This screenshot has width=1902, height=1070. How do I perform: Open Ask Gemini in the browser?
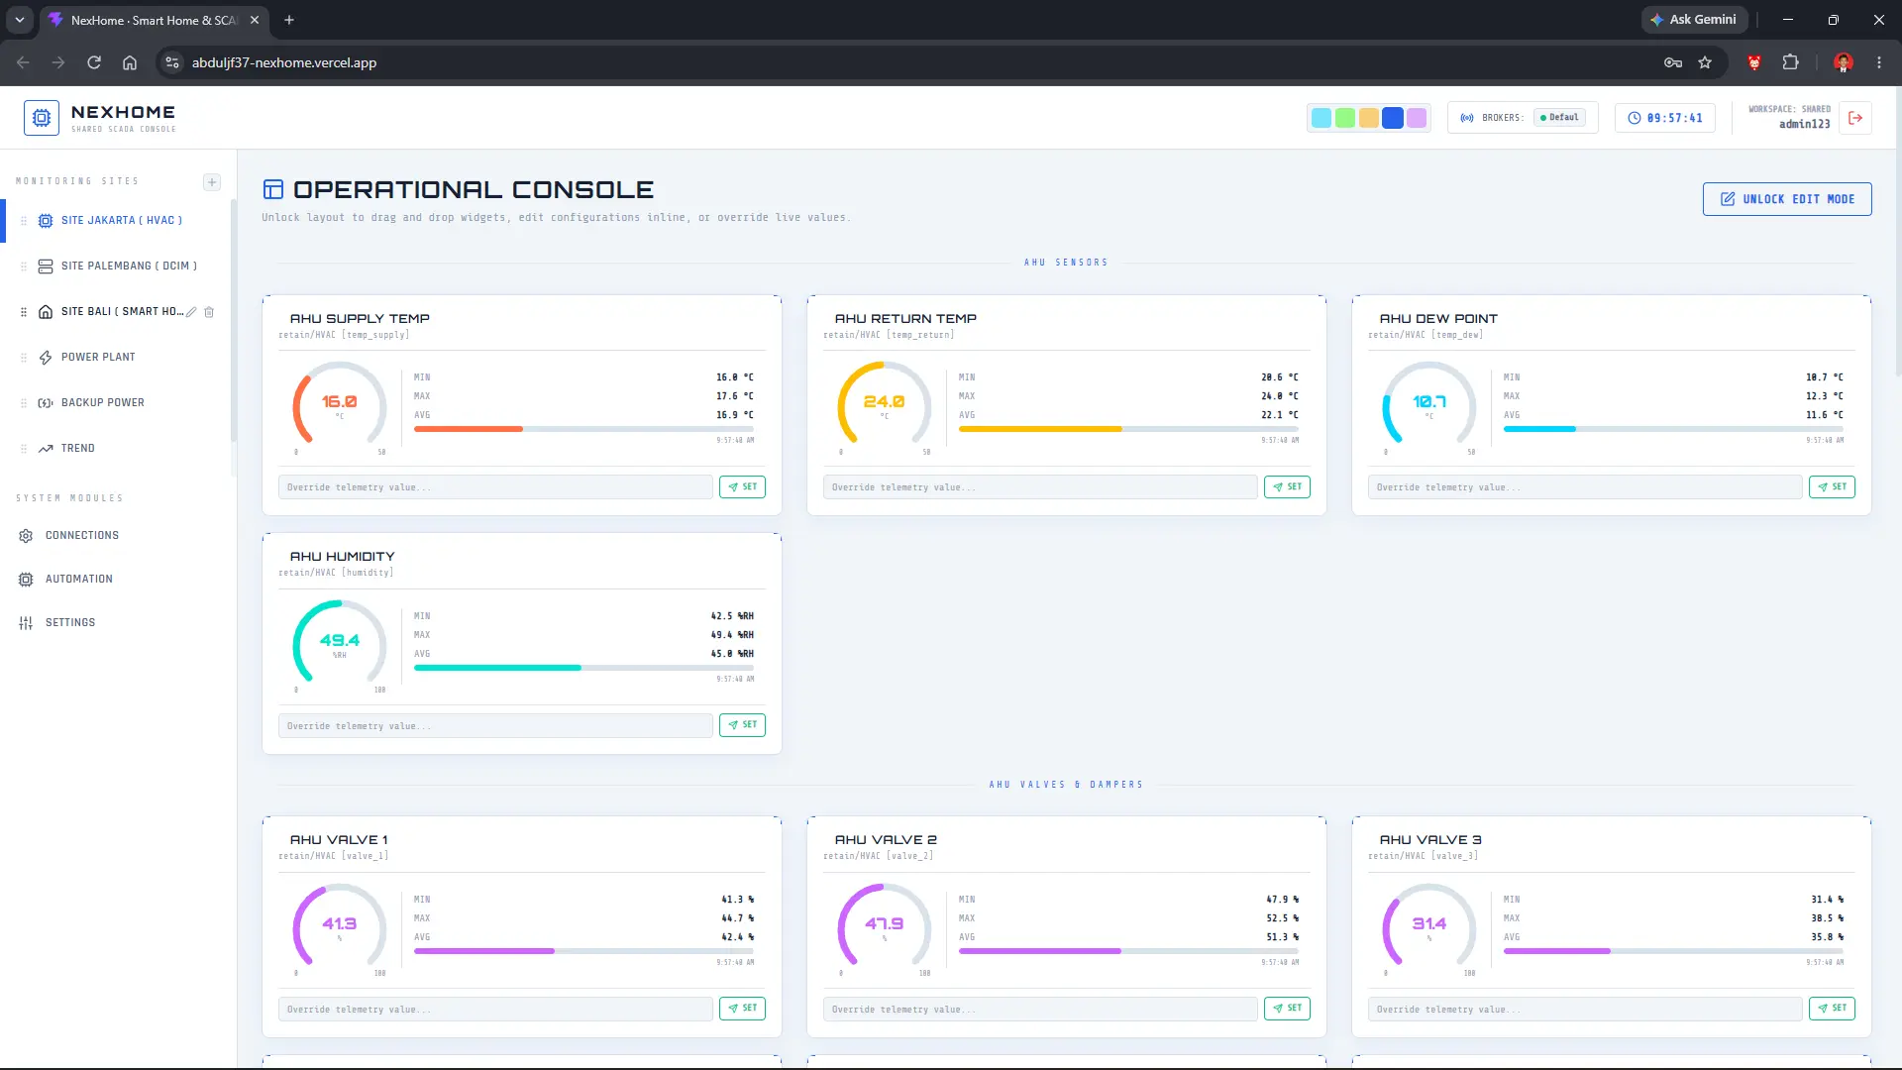(x=1693, y=20)
